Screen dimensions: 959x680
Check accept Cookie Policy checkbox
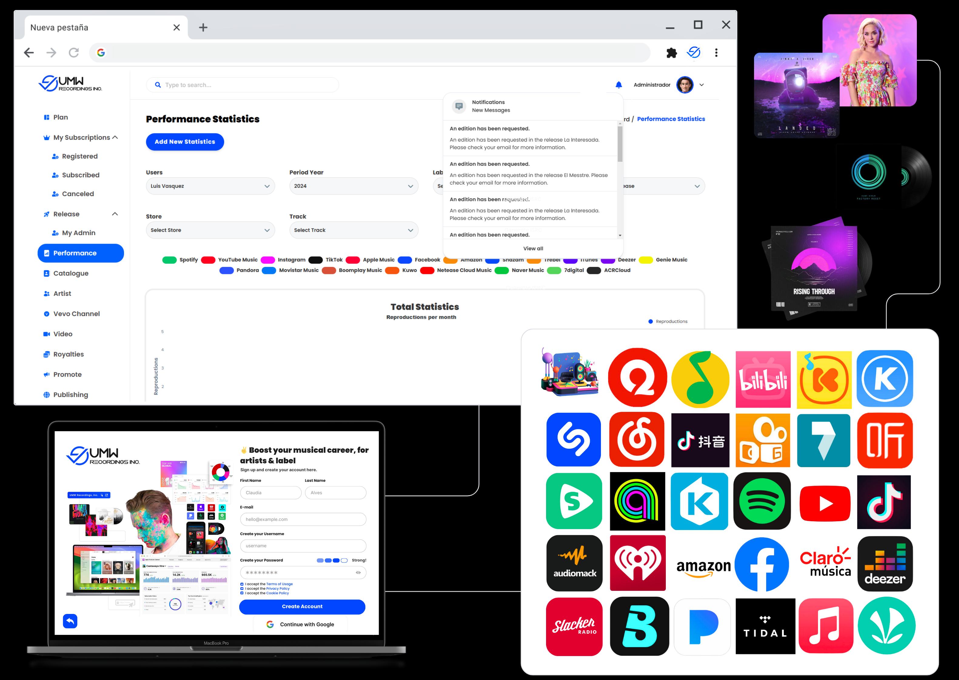[242, 593]
